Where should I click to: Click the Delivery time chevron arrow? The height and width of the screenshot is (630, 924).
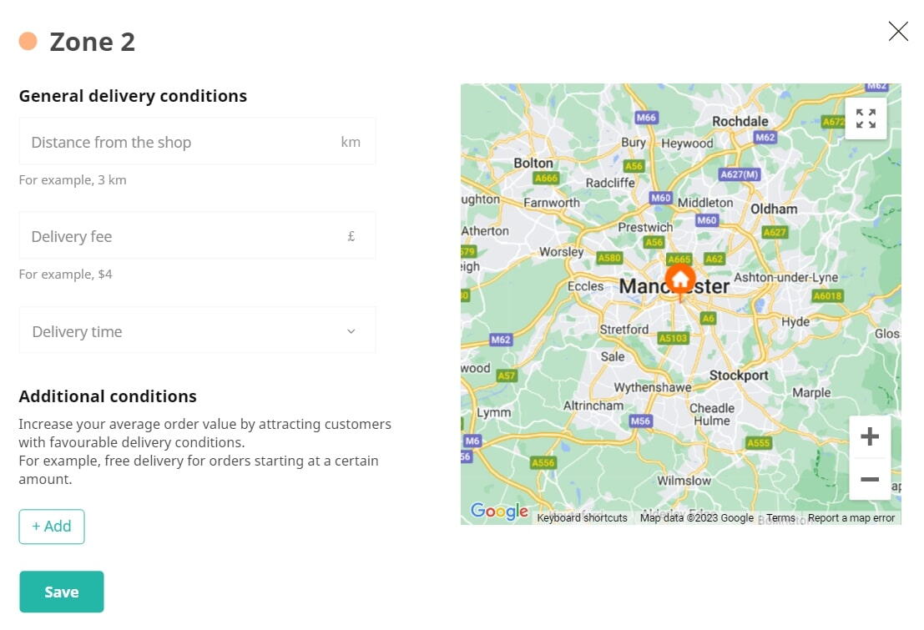click(351, 330)
